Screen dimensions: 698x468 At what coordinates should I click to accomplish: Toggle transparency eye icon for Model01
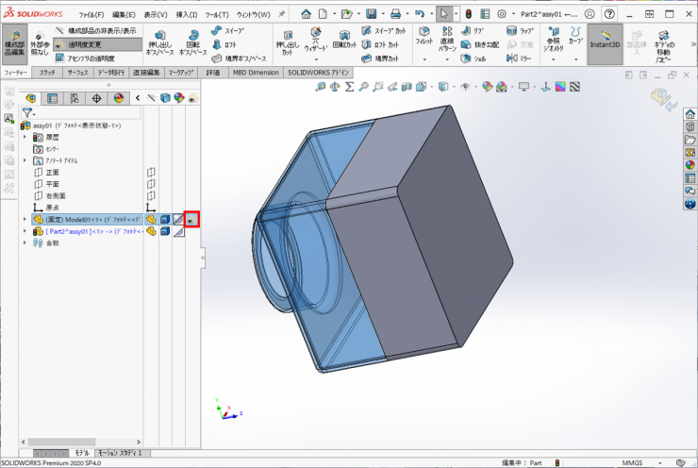point(191,220)
